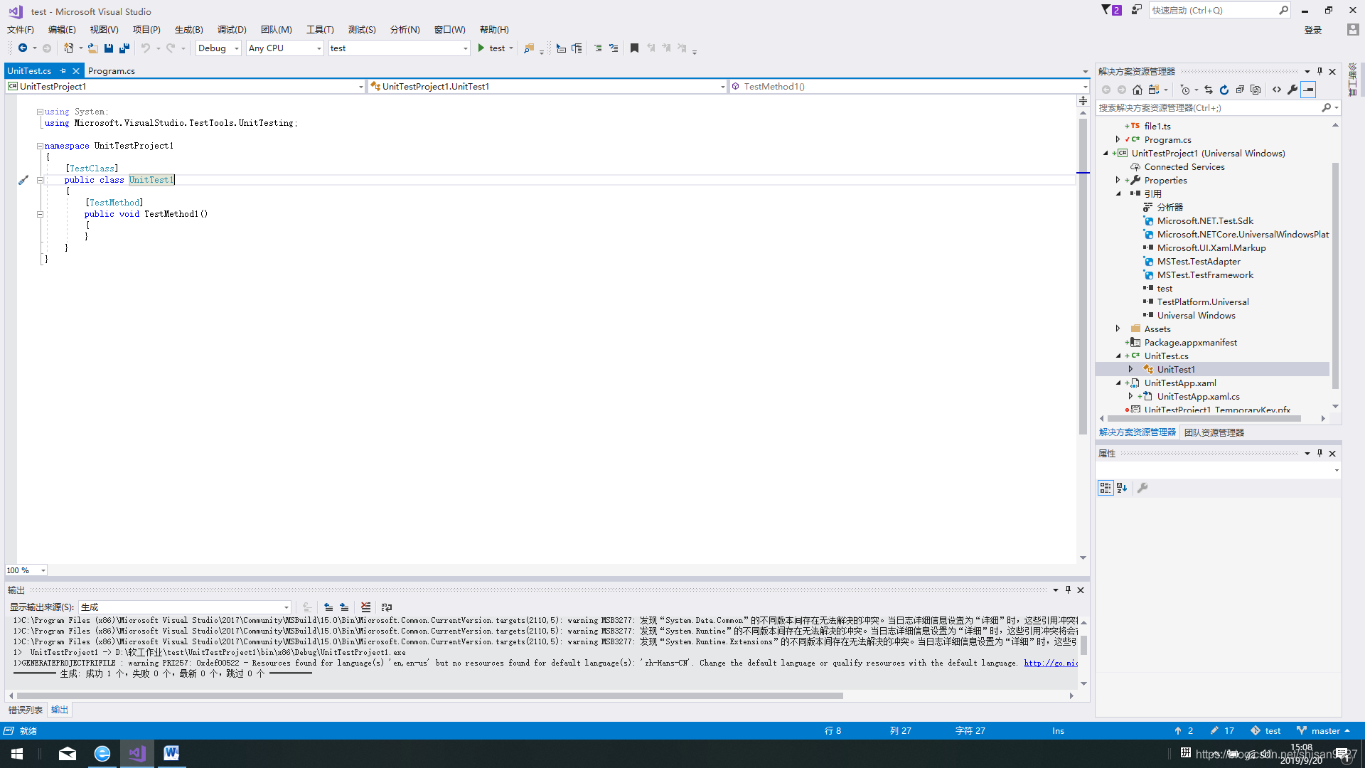Collapse the namespace block in editor
This screenshot has height=768, width=1365.
point(40,146)
